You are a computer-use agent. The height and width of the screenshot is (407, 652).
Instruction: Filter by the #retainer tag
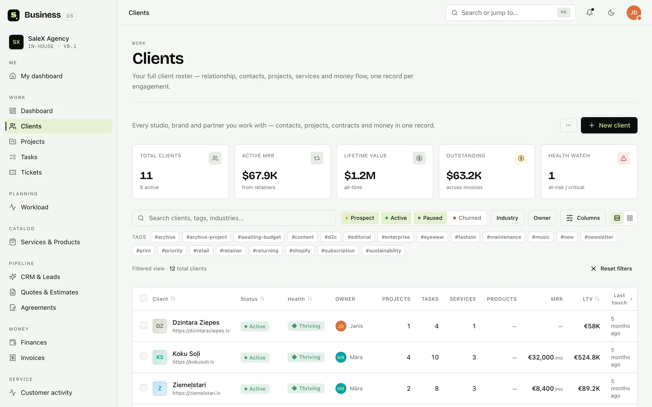(x=231, y=250)
